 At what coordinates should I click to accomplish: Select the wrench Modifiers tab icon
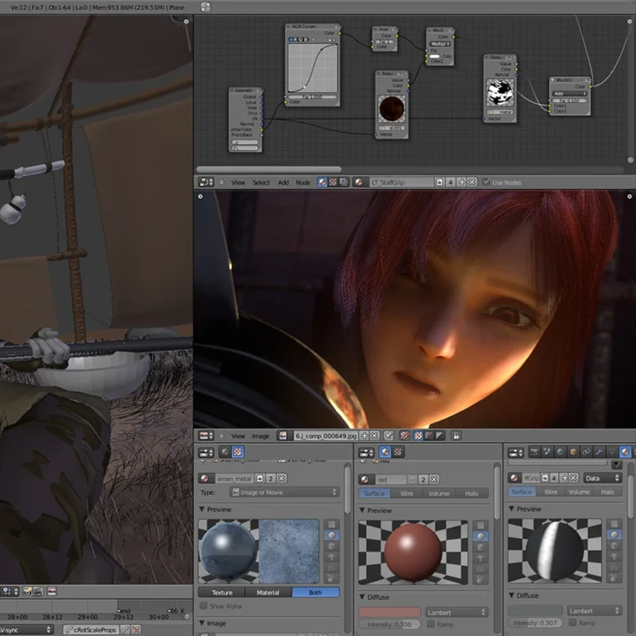(598, 452)
